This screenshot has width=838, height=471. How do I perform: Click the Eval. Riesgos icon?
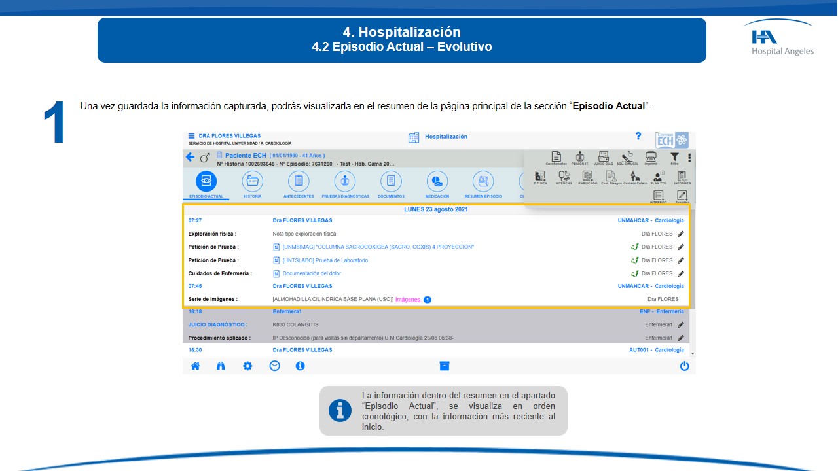(610, 176)
